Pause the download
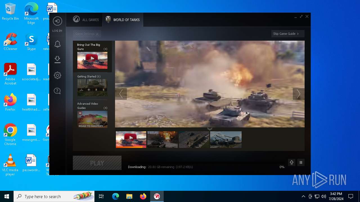Image resolution: width=360 pixels, height=202 pixels. [x=301, y=162]
